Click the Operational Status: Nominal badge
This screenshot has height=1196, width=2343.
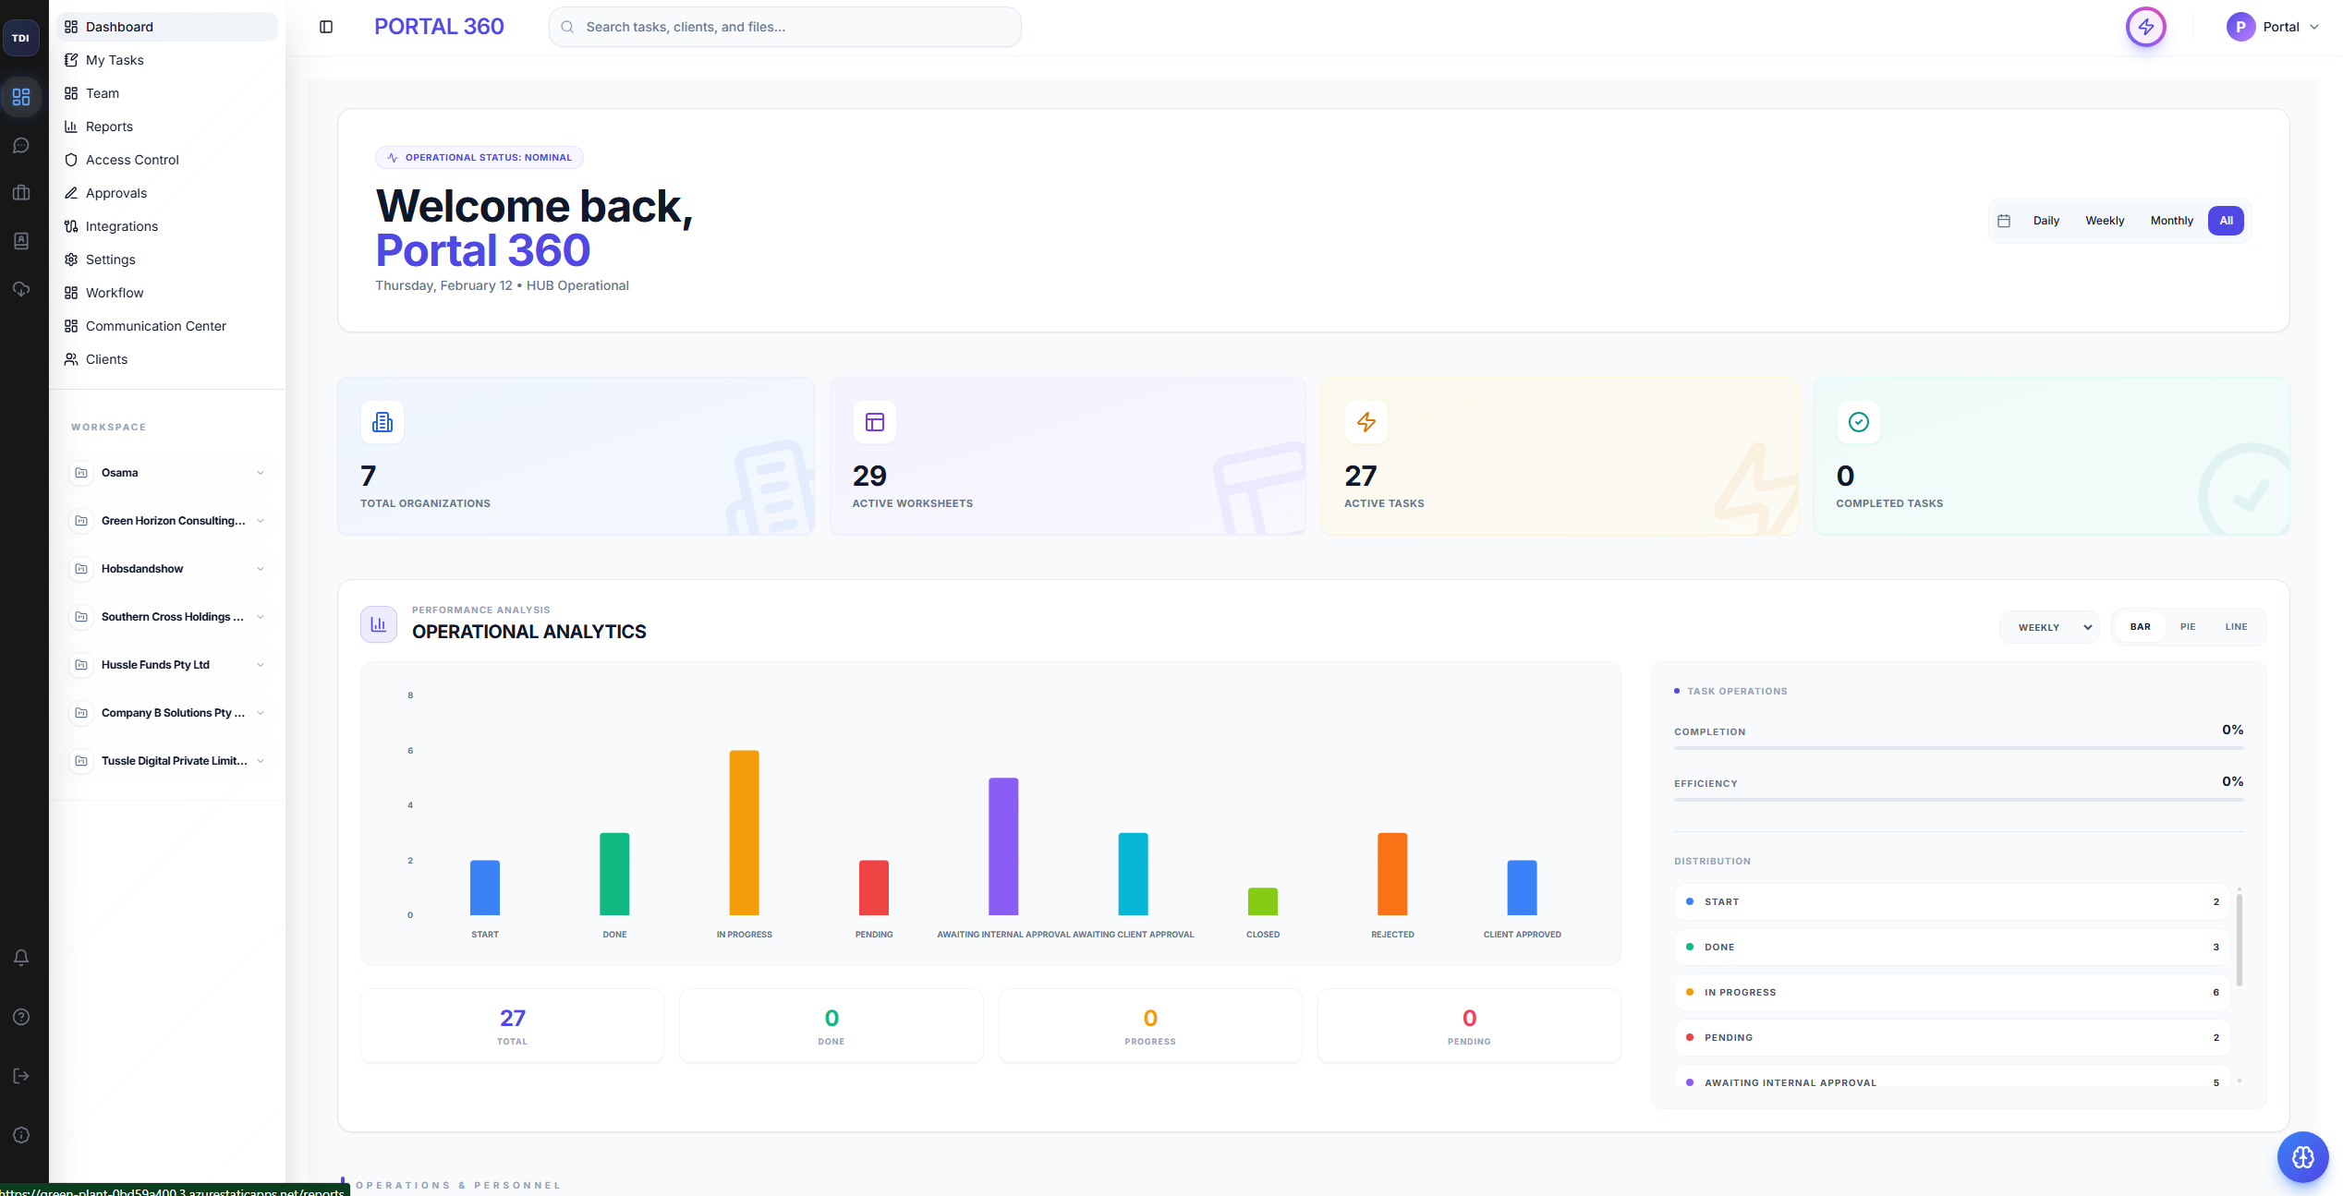tap(480, 158)
